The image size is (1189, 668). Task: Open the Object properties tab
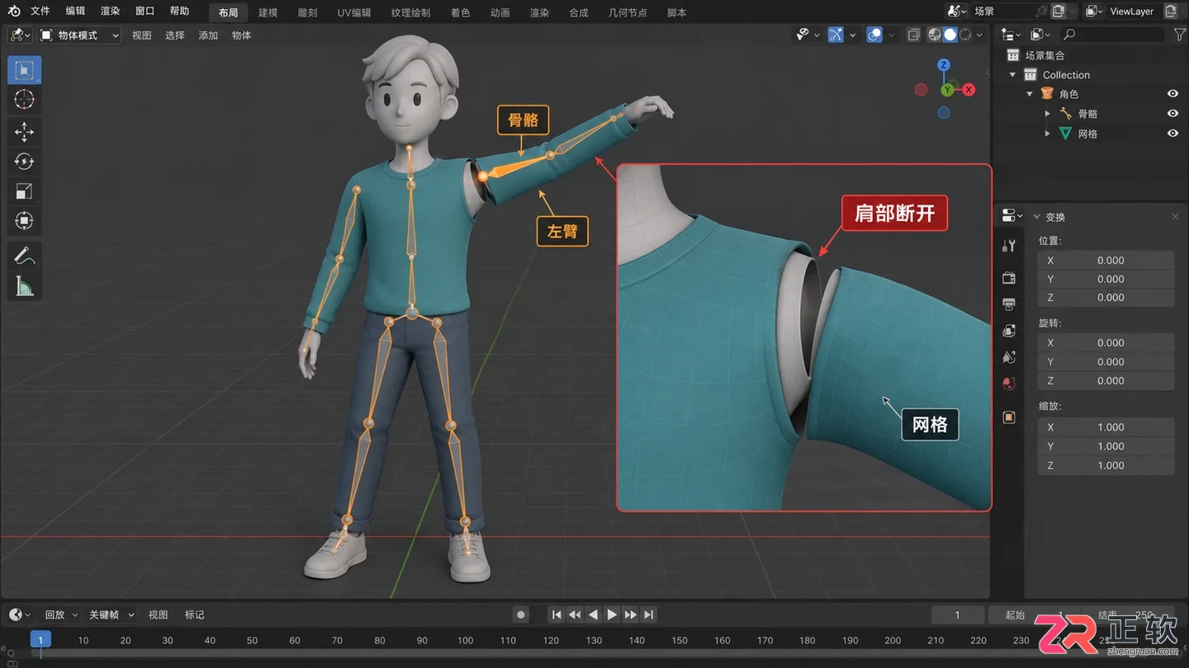(x=1008, y=417)
